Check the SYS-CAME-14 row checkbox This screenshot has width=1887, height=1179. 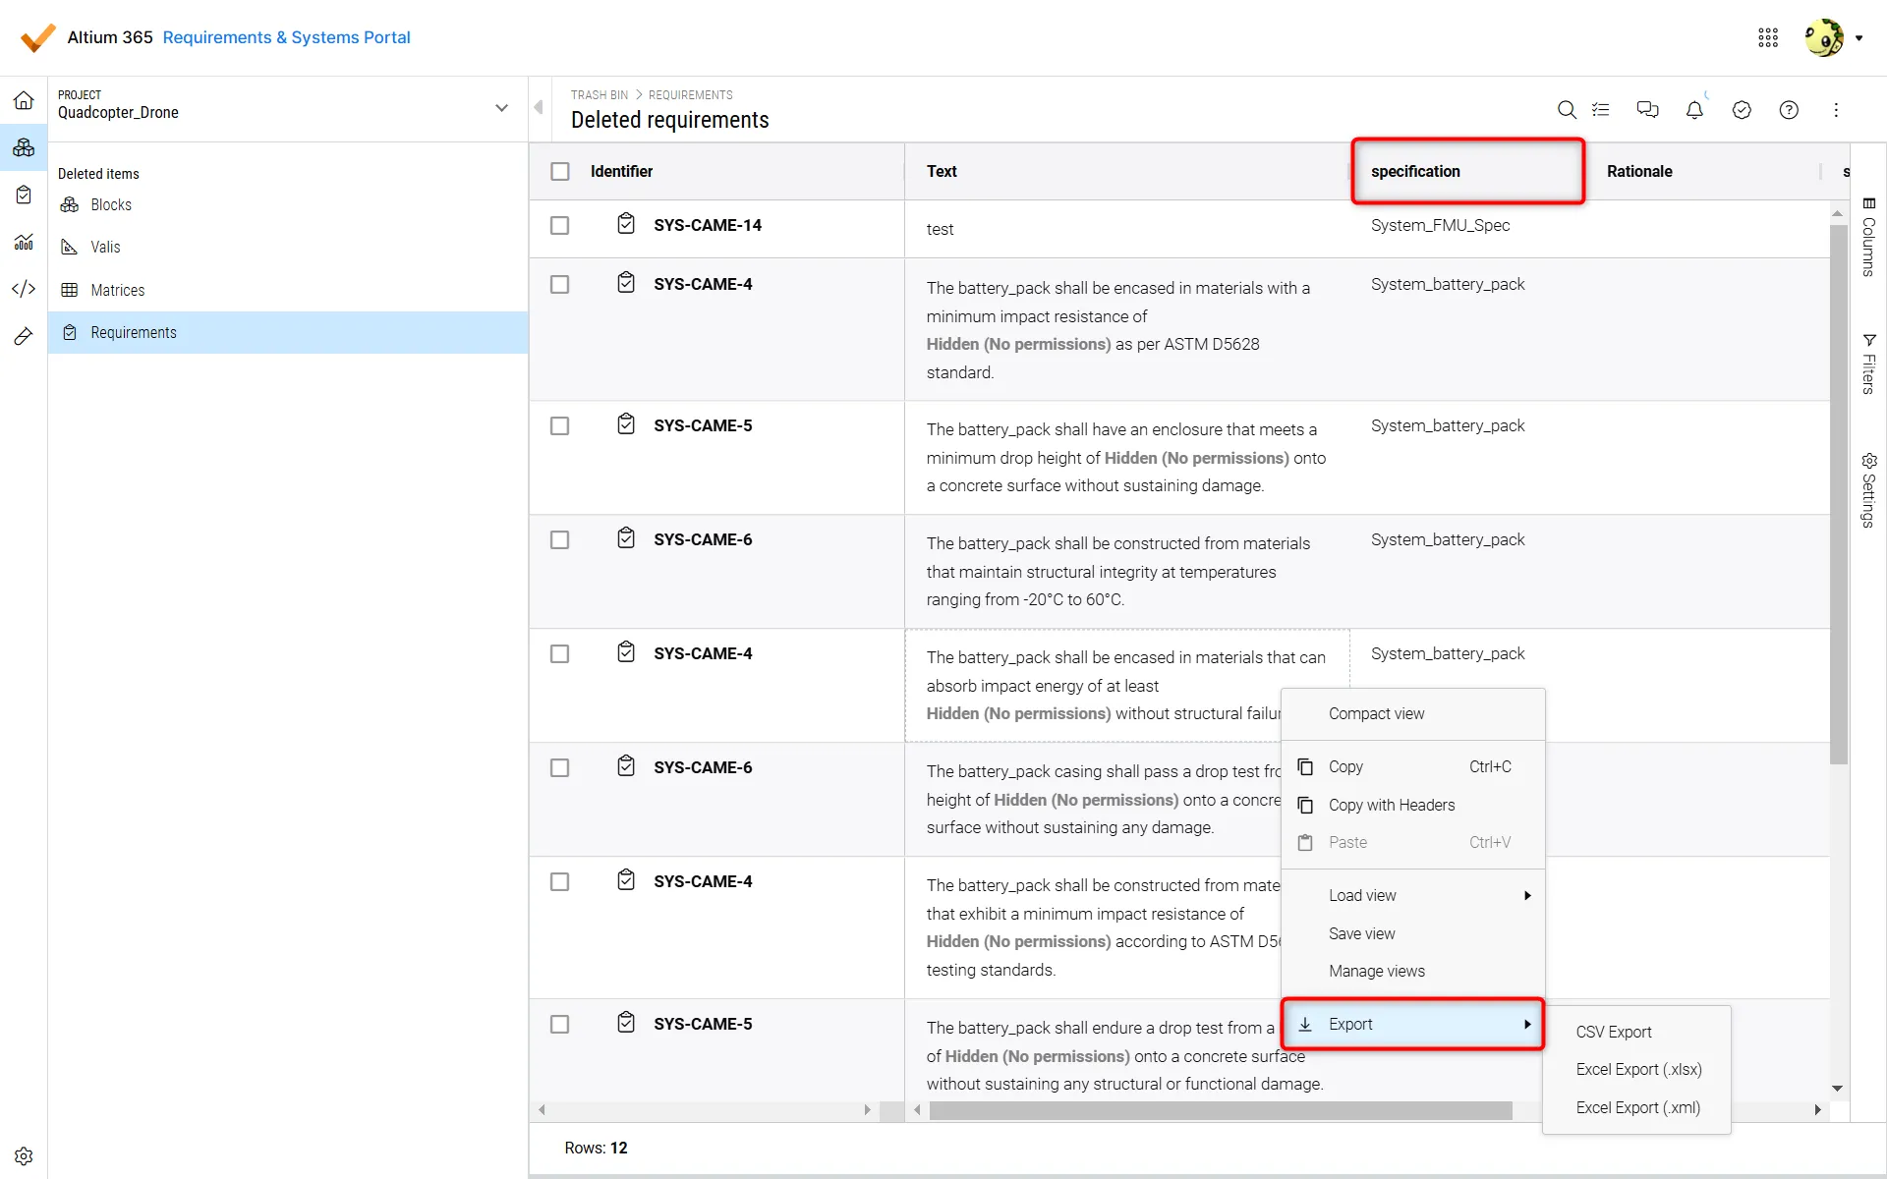point(560,225)
